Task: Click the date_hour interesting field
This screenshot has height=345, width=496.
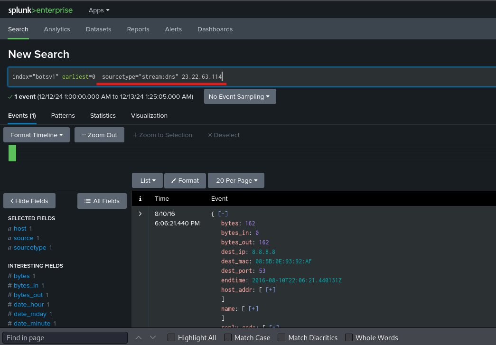Action: pyautogui.click(x=29, y=305)
